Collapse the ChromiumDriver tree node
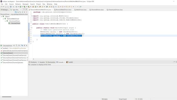This screenshot has width=177, height=100. point(5,21)
